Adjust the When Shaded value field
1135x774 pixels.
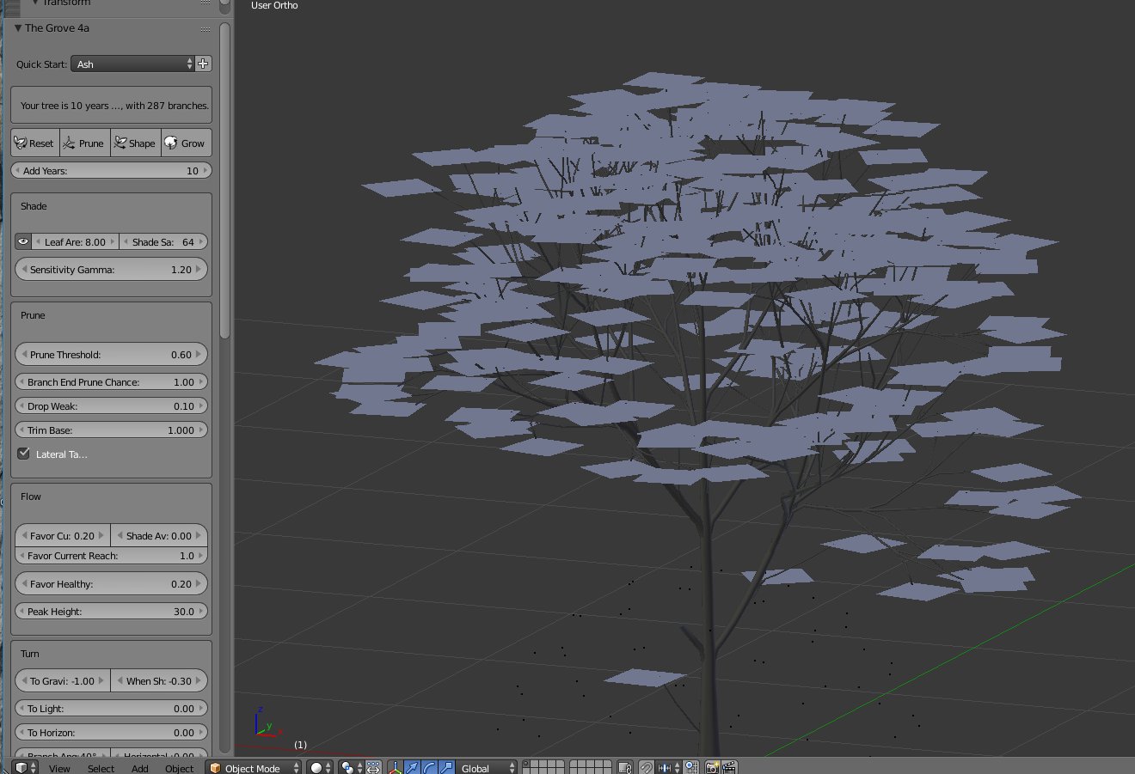coord(159,681)
